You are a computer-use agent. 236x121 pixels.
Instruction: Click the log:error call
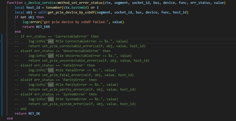[31, 22]
